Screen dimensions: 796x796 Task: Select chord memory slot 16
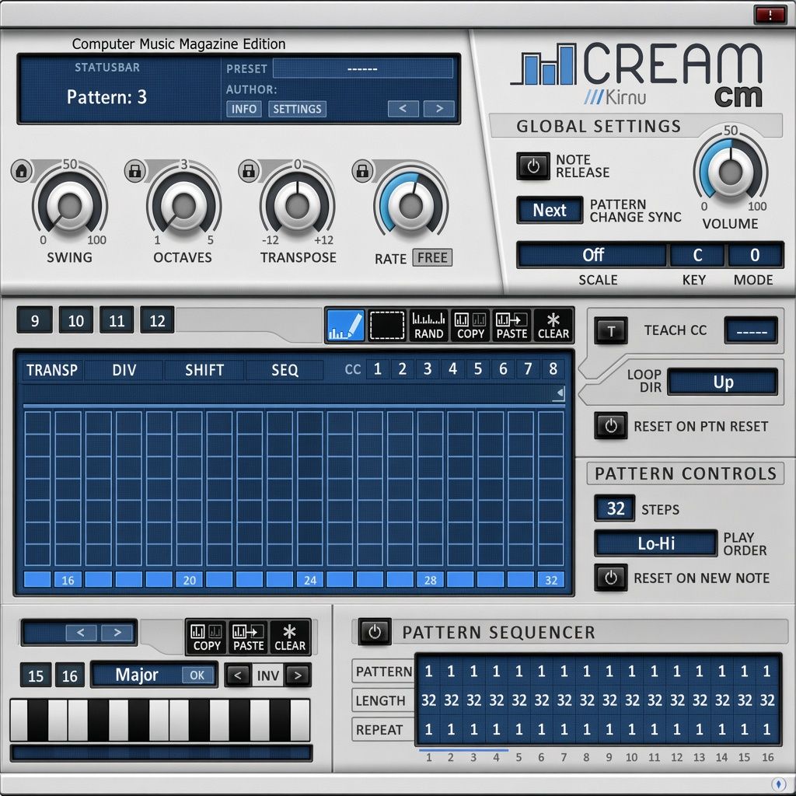tap(69, 676)
